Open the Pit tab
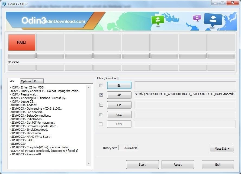Viewport: 241px width, 174px height. pos(36,81)
